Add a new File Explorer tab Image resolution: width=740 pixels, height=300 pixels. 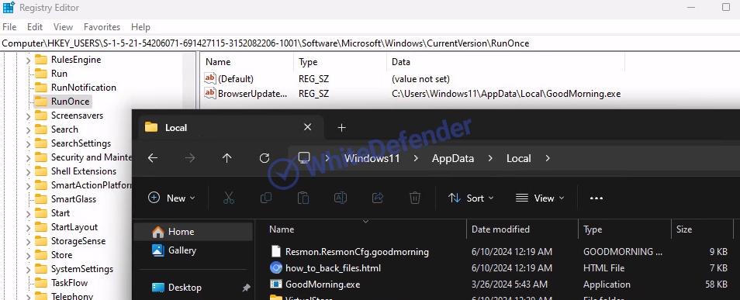pos(341,127)
